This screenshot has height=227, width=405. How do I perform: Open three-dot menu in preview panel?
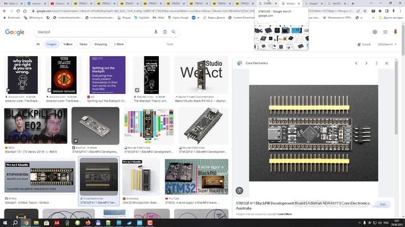point(377,63)
